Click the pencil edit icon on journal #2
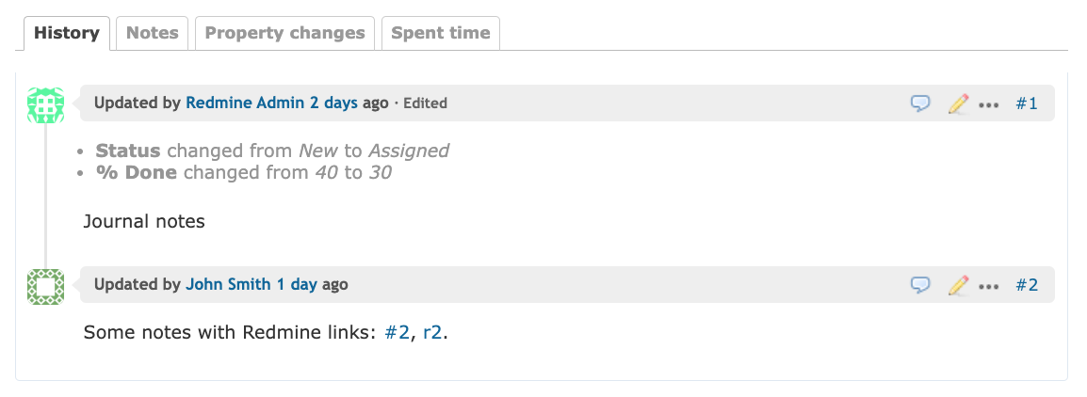This screenshot has width=1087, height=397. (x=958, y=284)
